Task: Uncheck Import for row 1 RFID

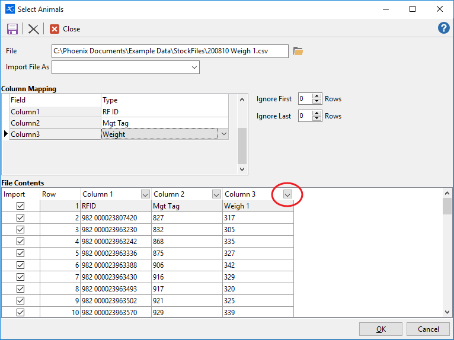Action: coord(20,206)
